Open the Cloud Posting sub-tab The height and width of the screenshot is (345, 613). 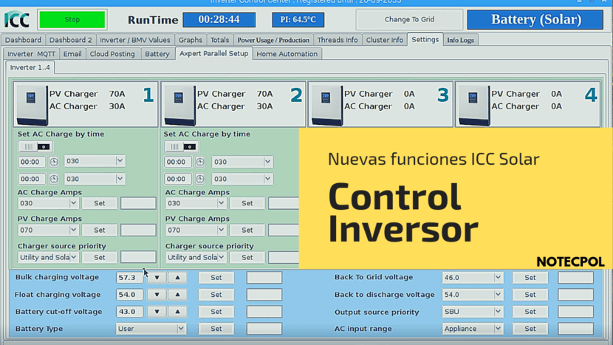click(x=112, y=54)
